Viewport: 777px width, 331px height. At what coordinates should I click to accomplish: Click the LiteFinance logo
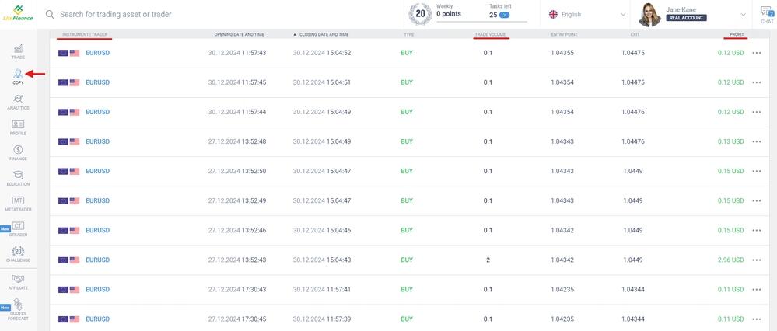click(x=17, y=14)
